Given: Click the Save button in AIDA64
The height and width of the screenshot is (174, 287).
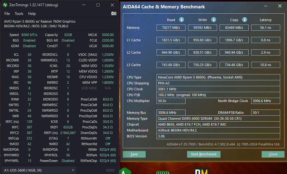Looking at the screenshot, I should 134,154.
